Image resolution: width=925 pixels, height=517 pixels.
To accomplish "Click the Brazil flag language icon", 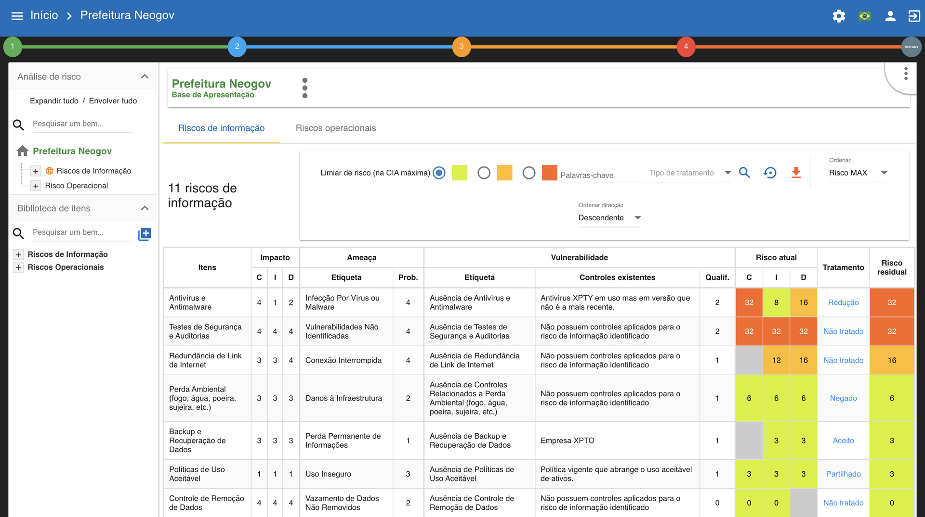I will pyautogui.click(x=864, y=16).
